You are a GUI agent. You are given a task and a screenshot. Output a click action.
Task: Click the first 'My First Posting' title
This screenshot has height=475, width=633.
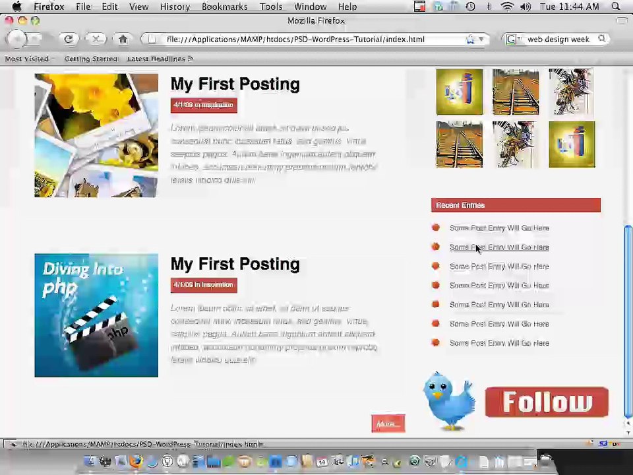[235, 84]
